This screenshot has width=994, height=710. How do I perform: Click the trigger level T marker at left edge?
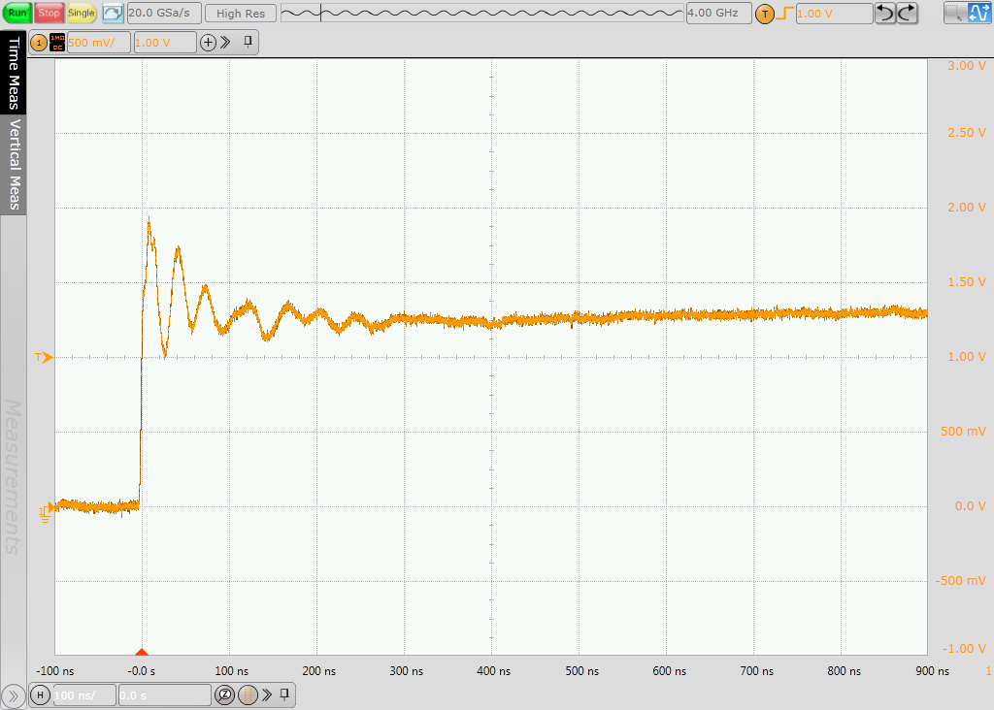point(44,358)
